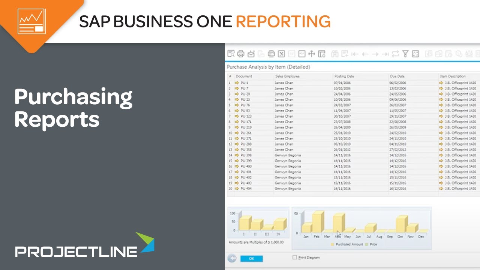Screen dimensions: 480x270
Task: Sort by the Document column header
Action: pos(254,76)
